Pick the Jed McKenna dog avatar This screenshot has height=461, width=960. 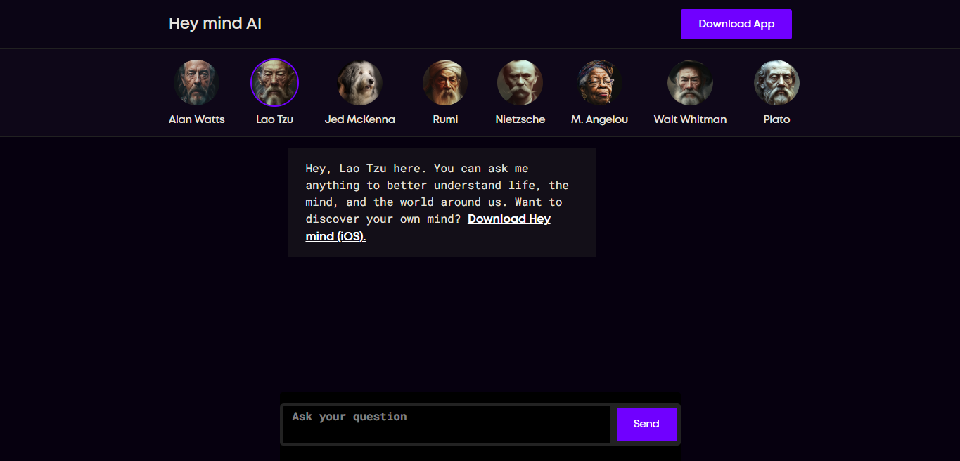point(360,83)
